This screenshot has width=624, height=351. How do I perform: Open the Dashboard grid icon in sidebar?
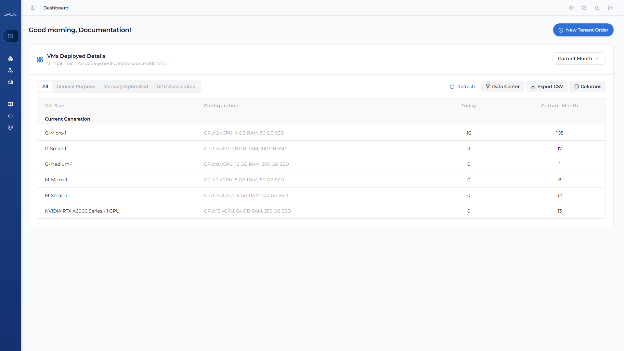(10, 36)
